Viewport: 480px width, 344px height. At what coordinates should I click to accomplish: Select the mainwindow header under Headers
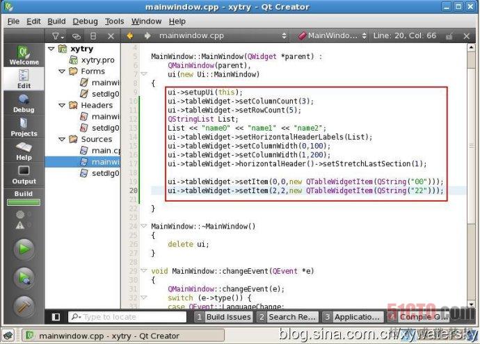click(x=100, y=117)
